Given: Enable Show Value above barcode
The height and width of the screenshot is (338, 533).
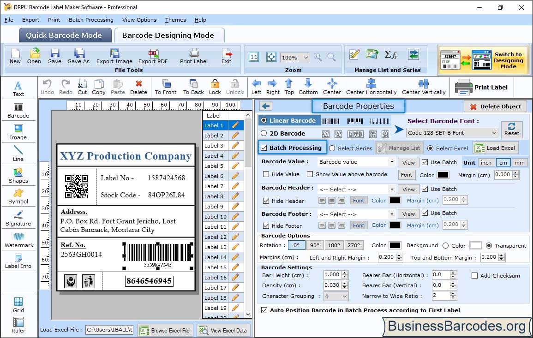Looking at the screenshot, I should [310, 174].
